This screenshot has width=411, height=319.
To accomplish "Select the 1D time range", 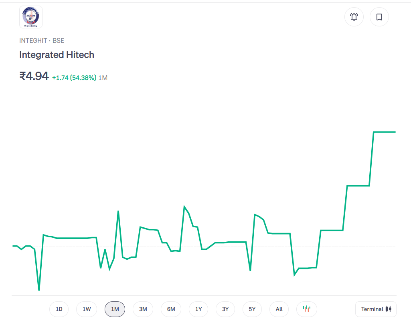I will (59, 309).
